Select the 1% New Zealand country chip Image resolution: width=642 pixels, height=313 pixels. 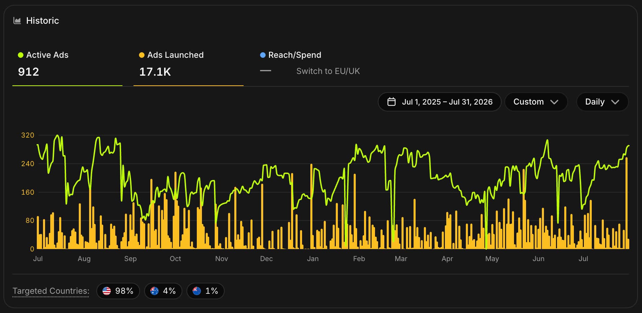[205, 291]
